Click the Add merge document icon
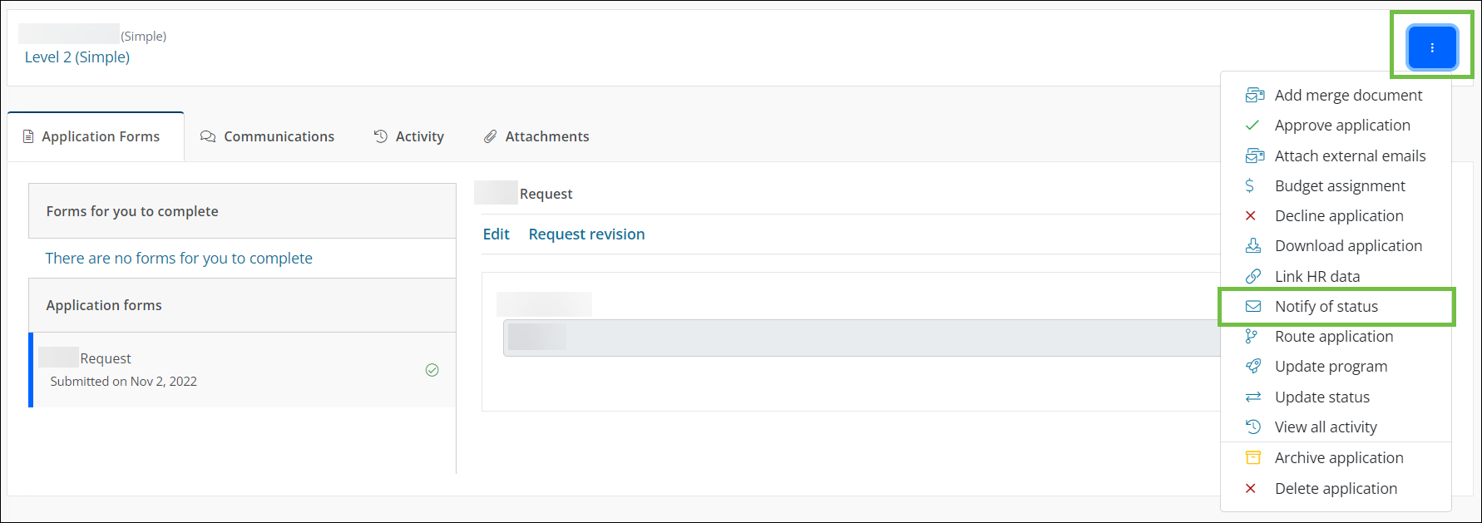This screenshot has width=1482, height=523. tap(1254, 96)
